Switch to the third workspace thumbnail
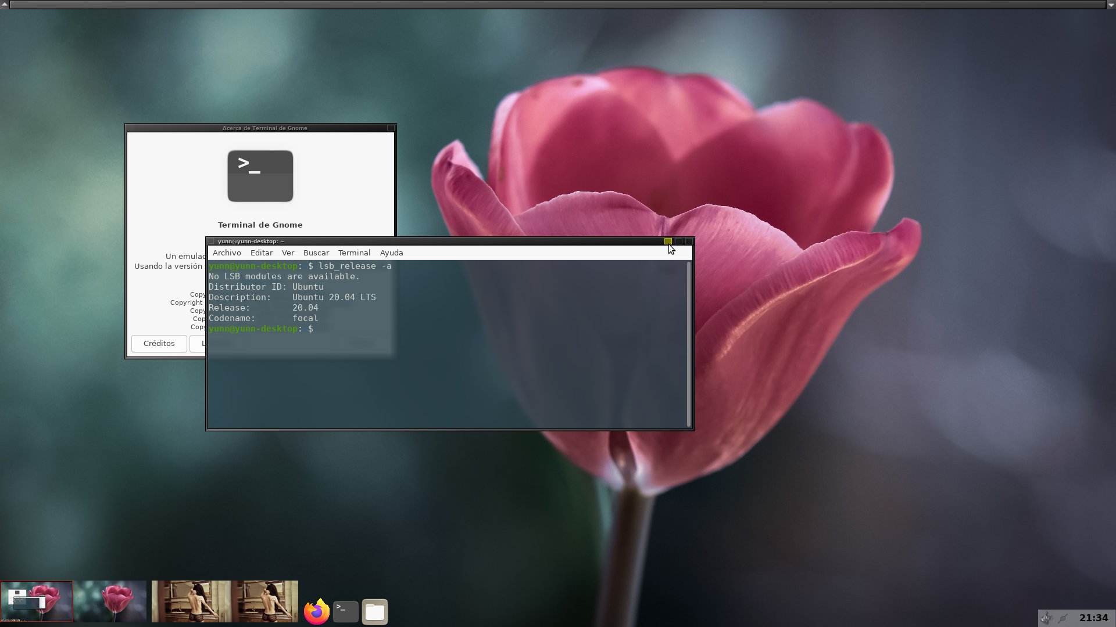 (x=188, y=601)
